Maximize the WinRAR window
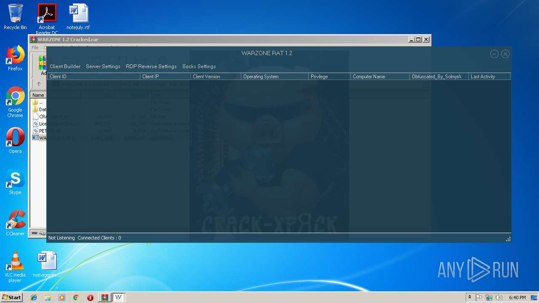 (418, 40)
